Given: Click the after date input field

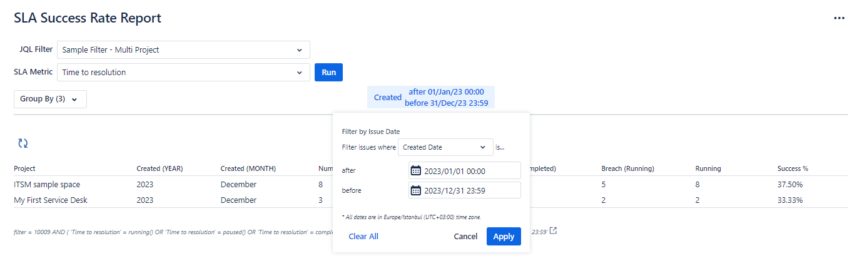Looking at the screenshot, I should [x=469, y=171].
